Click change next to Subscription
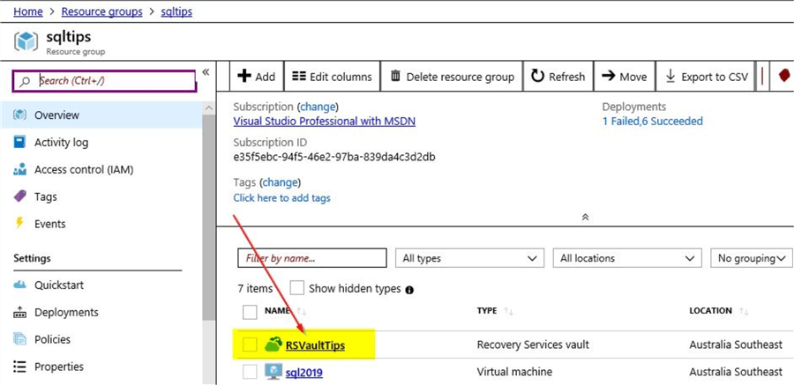 [318, 107]
